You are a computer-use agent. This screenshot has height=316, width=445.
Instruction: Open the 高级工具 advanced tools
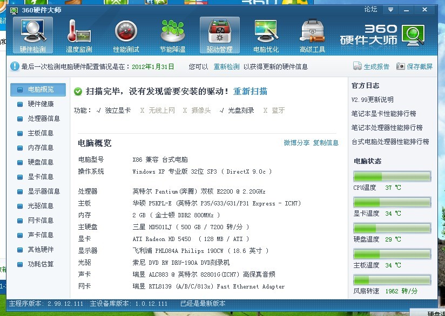(312, 35)
